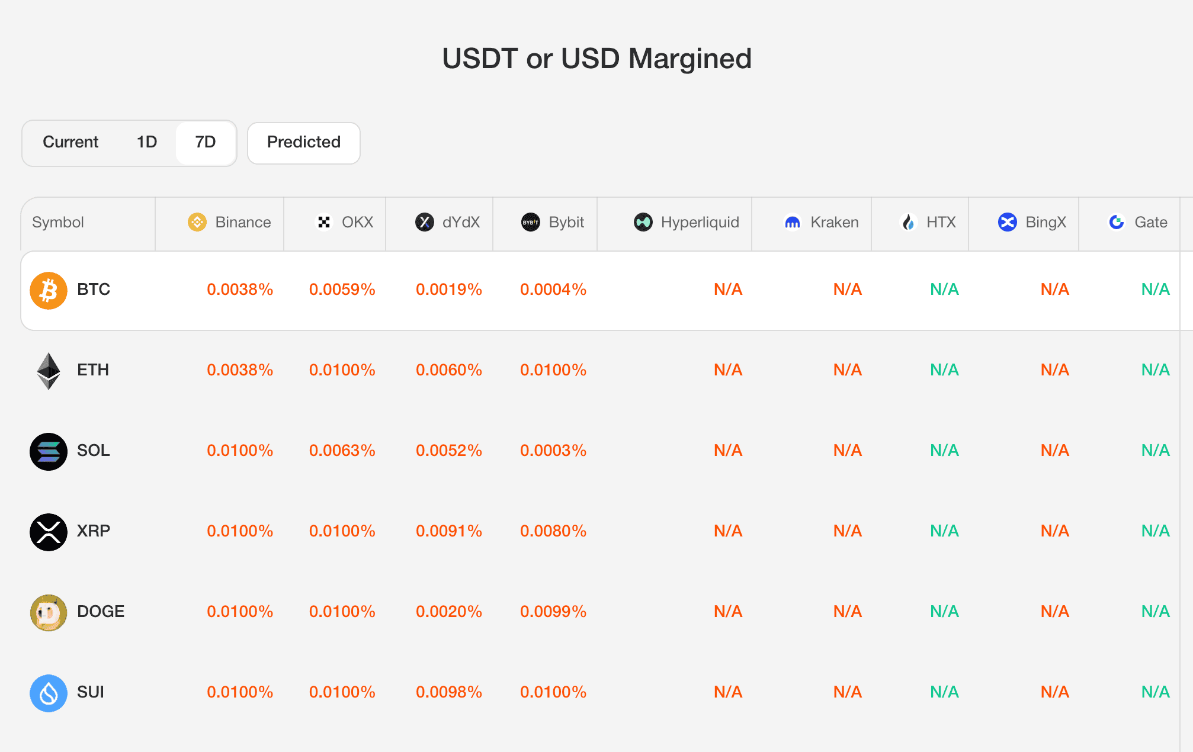This screenshot has height=752, width=1193.
Task: Toggle the Predicted button
Action: [x=304, y=142]
